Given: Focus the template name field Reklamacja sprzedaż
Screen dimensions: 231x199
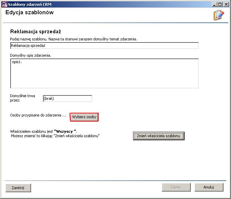Looking at the screenshot, I should tap(104, 46).
